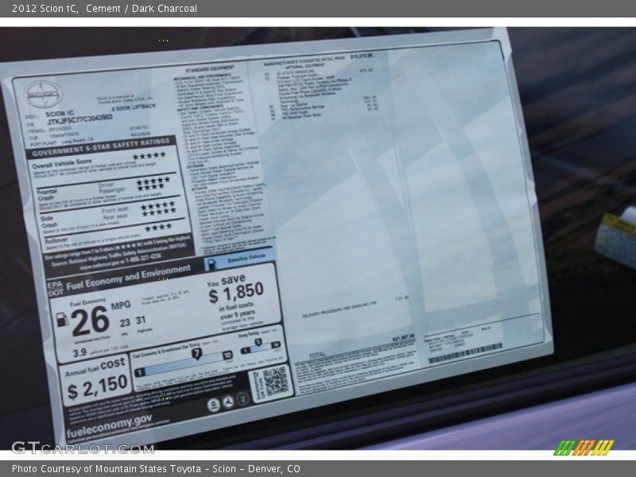Click the 'Rollover' rating label
This screenshot has height=477, width=636.
pyautogui.click(x=56, y=241)
